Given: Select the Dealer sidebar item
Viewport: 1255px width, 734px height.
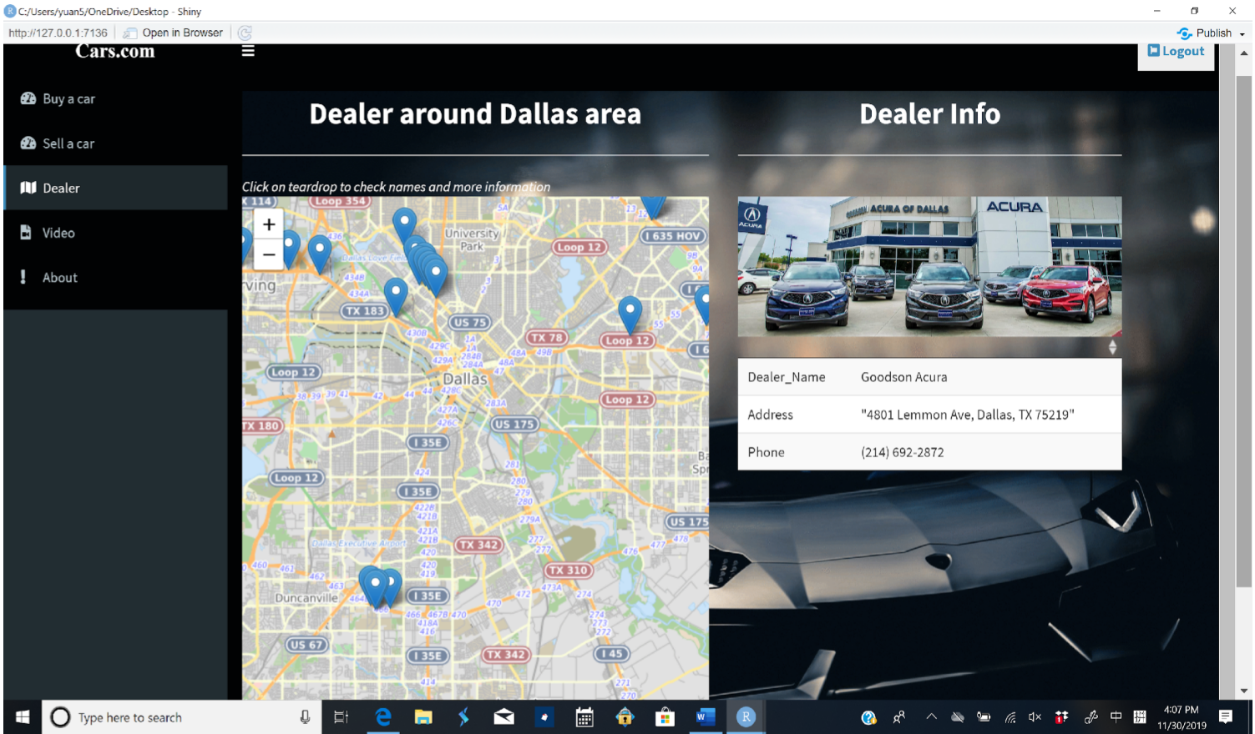Looking at the screenshot, I should tap(115, 188).
